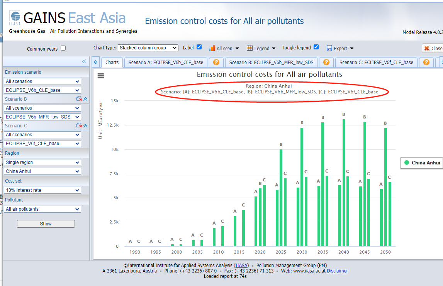This screenshot has height=286, width=443.
Task: Click the Loaded report at 74s status
Action: pos(225,276)
